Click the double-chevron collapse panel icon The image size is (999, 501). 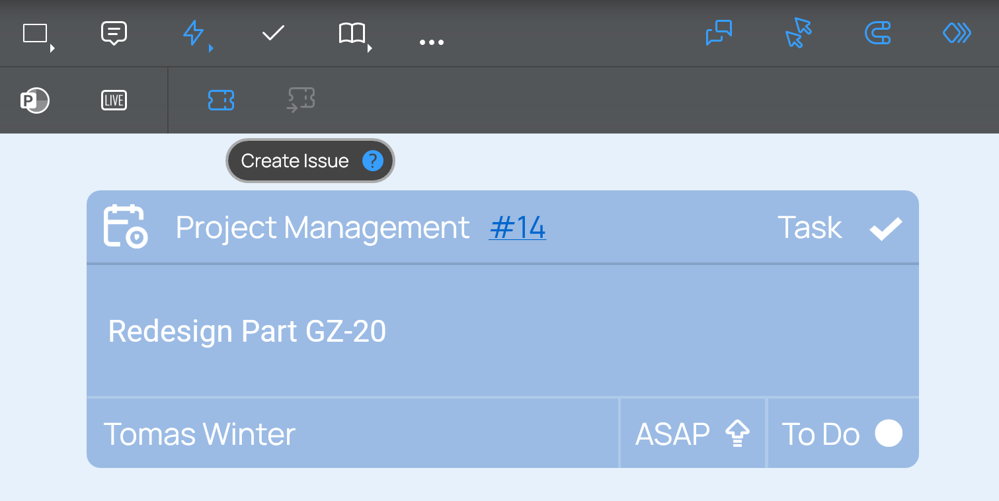tap(957, 33)
